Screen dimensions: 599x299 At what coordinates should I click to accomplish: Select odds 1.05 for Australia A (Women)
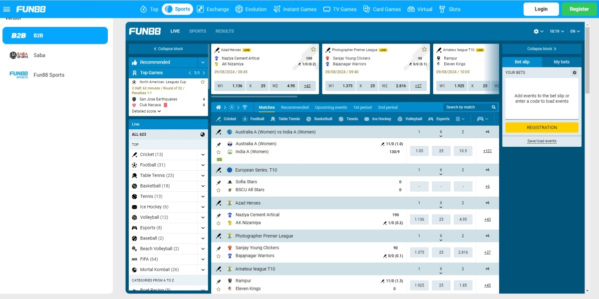[419, 151]
